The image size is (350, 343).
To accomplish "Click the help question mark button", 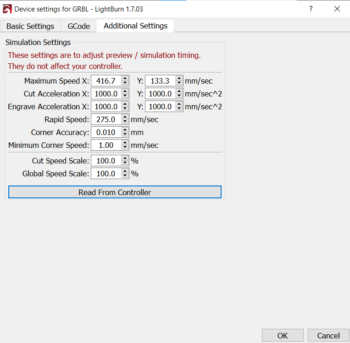I will (311, 9).
